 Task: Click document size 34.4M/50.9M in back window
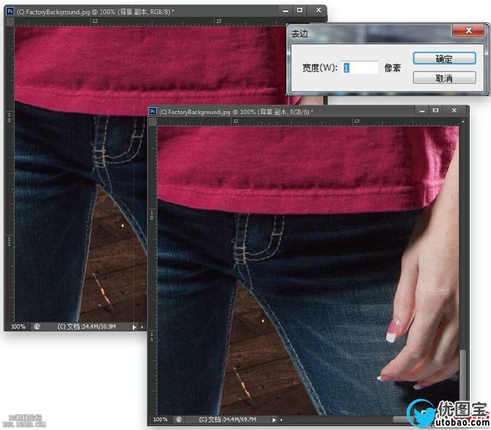pyautogui.click(x=87, y=326)
